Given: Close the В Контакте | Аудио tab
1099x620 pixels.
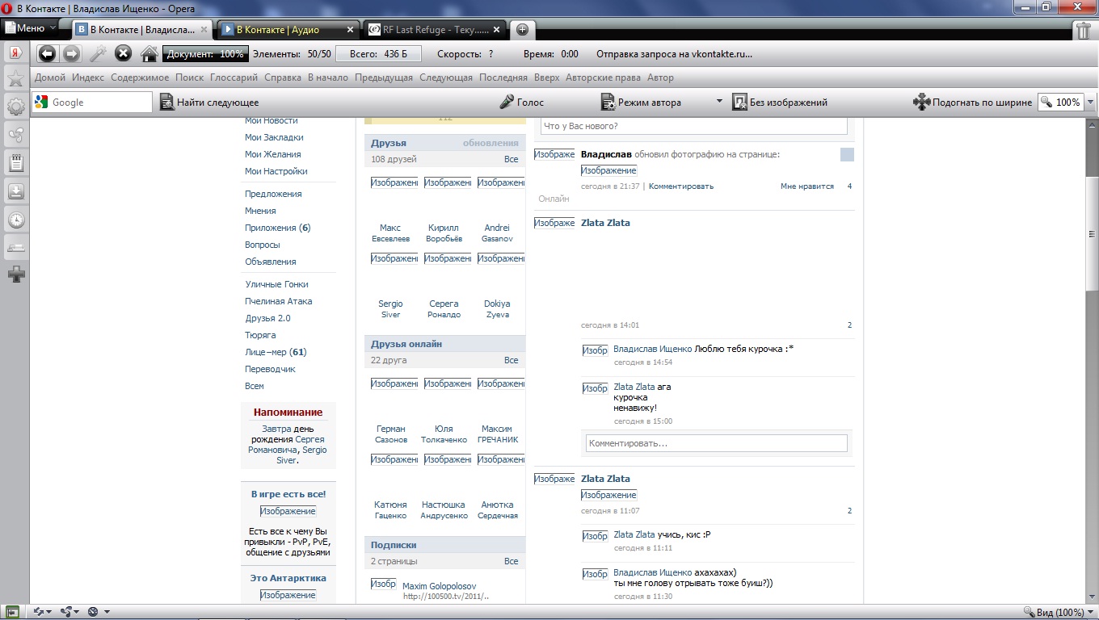Looking at the screenshot, I should [350, 30].
